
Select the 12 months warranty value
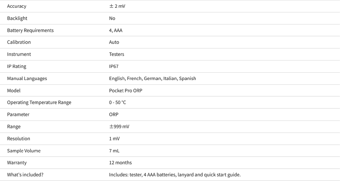(x=120, y=163)
